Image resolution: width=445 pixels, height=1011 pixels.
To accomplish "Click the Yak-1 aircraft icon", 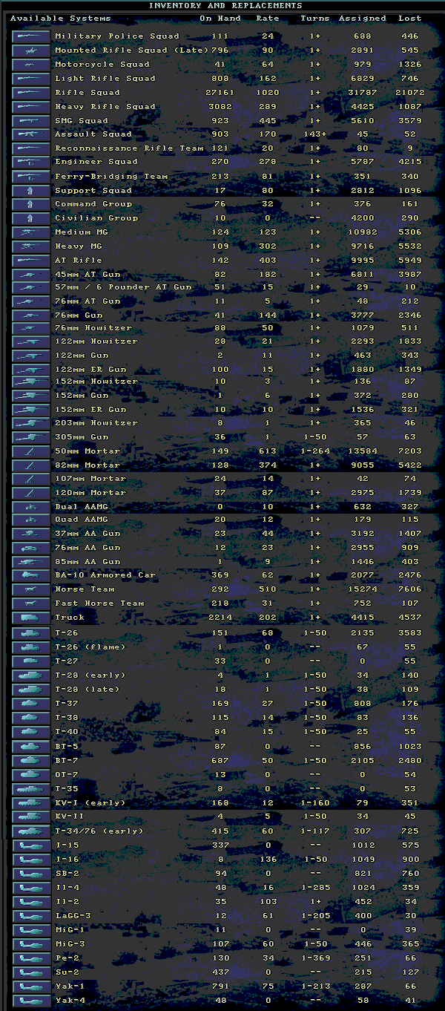I will click(30, 986).
